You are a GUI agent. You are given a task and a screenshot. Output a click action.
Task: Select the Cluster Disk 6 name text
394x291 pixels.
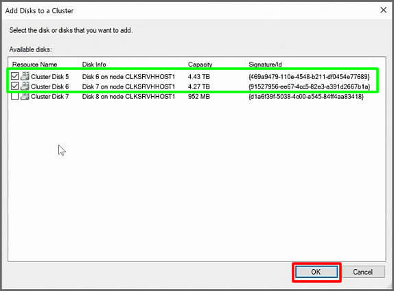point(49,86)
